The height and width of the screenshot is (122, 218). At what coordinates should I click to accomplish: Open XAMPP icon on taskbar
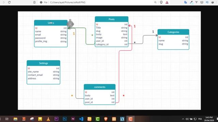pos(114,119)
